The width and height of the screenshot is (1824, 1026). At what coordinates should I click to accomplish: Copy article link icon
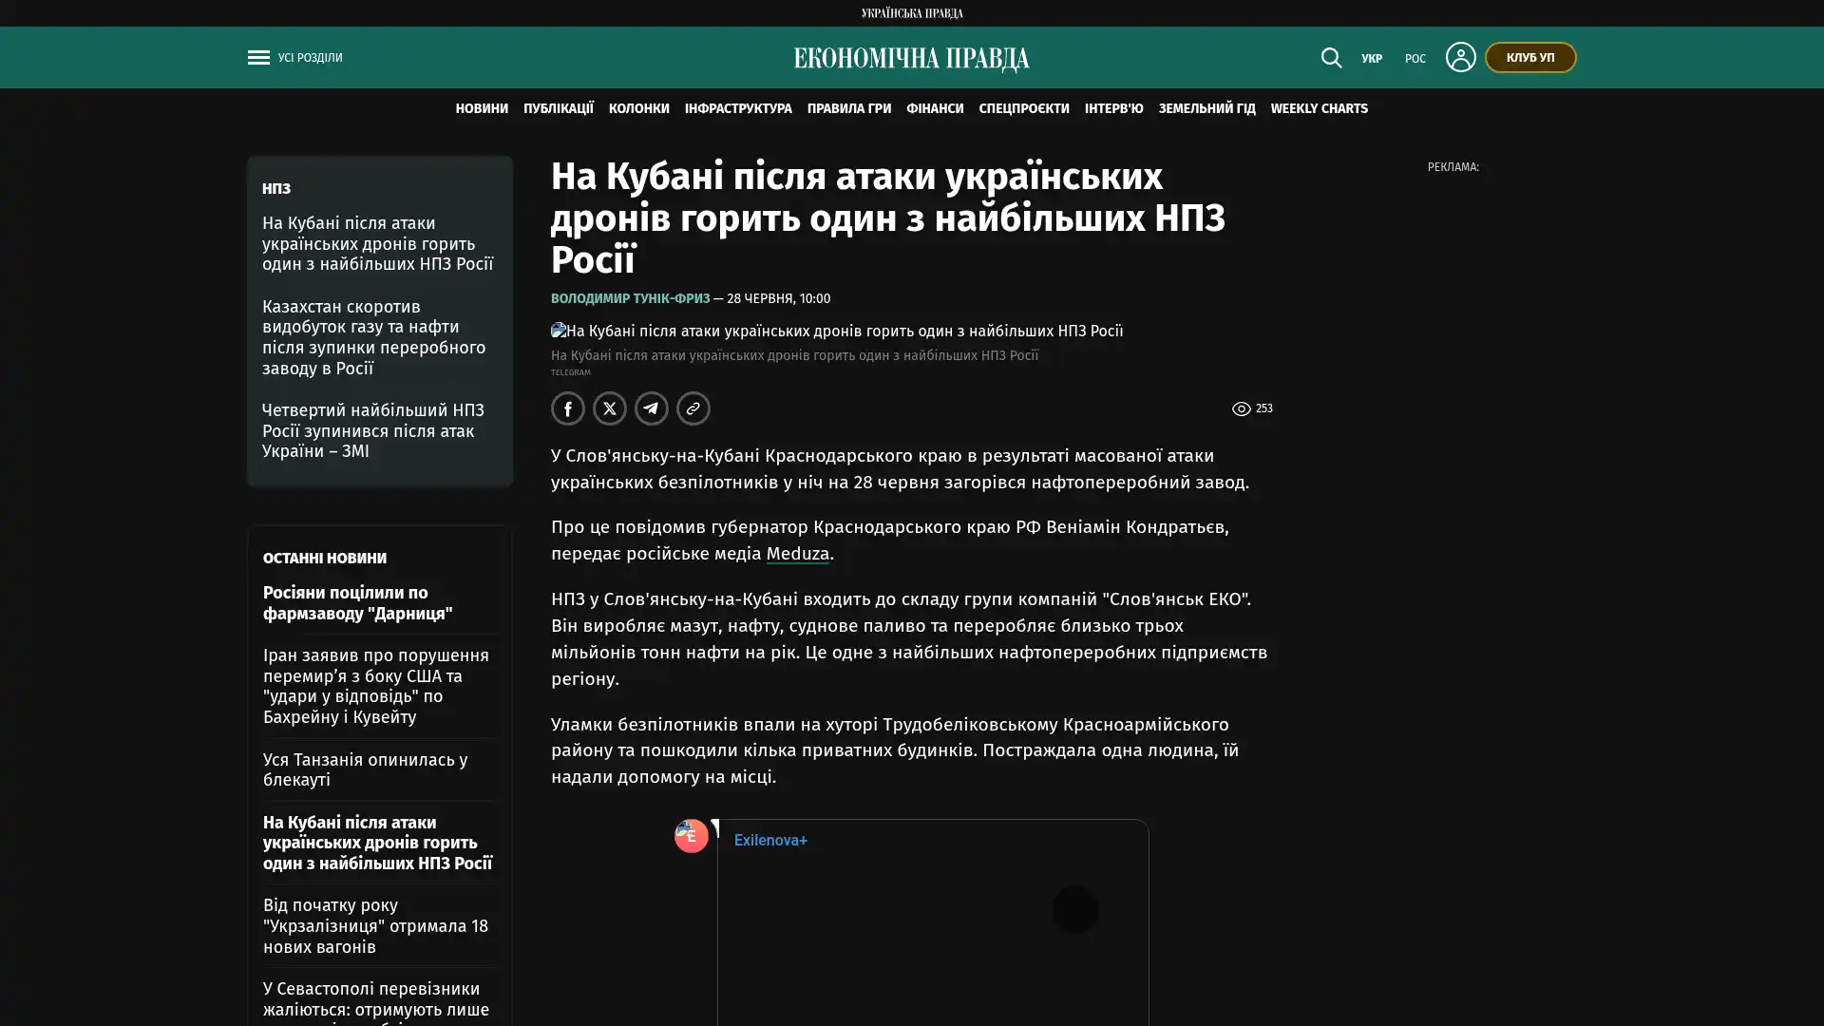[693, 408]
